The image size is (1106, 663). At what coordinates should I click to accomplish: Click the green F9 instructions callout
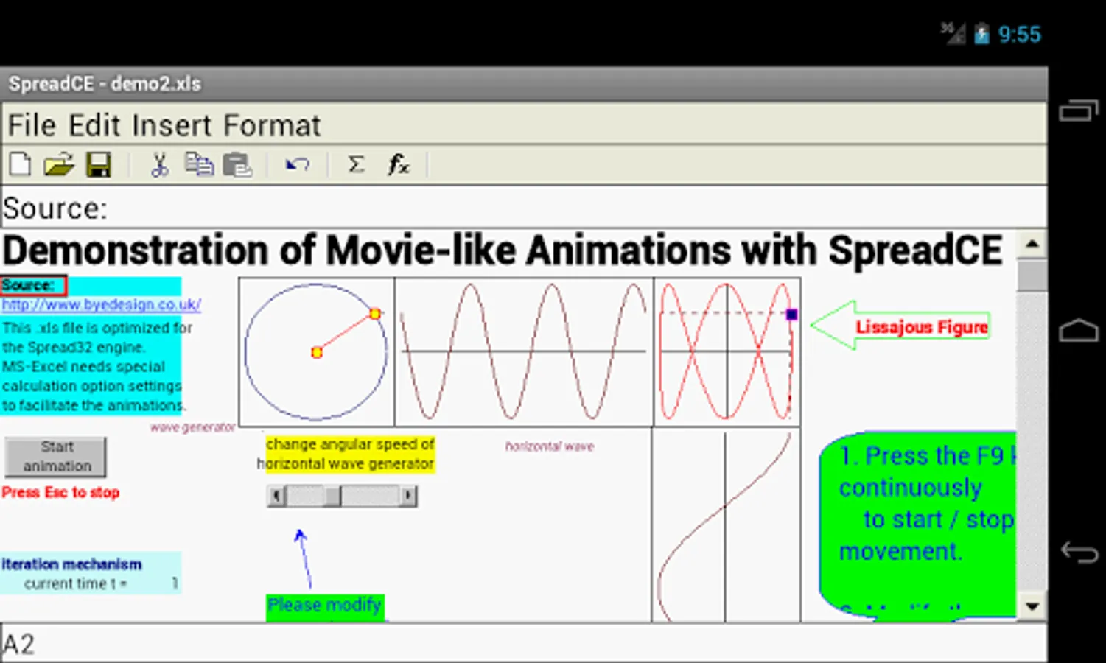click(918, 523)
